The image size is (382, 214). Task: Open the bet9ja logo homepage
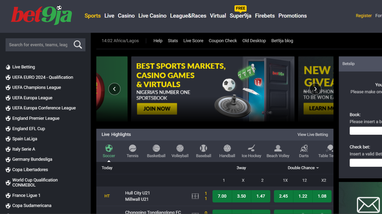(41, 15)
